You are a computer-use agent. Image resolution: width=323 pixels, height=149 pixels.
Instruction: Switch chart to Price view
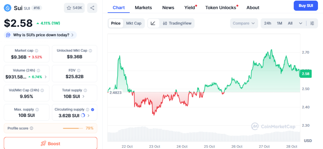tap(115, 23)
